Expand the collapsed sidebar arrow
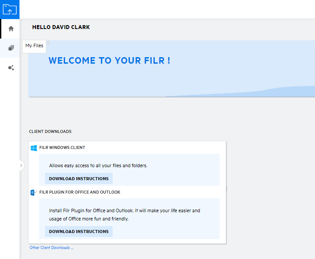The width and height of the screenshot is (315, 259). click(x=21, y=165)
